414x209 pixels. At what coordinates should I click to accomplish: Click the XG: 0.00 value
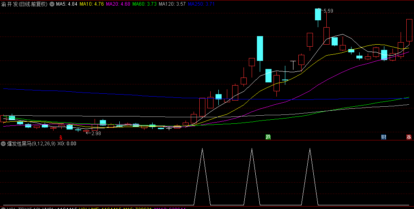point(67,144)
